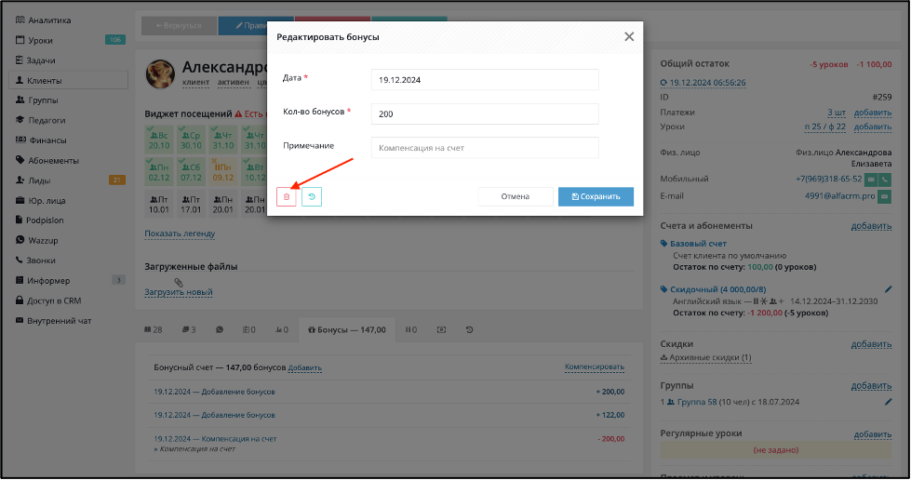Click the call phone icon next to mobile
The height and width of the screenshot is (480, 911).
point(885,180)
